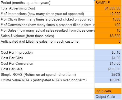Viewport: 122px width, 100px height.
Task: Select the 10,000 impressions value cell
Action: [108, 14]
